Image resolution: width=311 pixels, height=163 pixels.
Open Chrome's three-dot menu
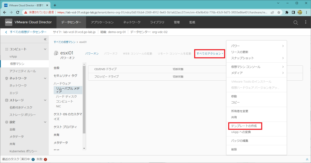[x=306, y=12]
